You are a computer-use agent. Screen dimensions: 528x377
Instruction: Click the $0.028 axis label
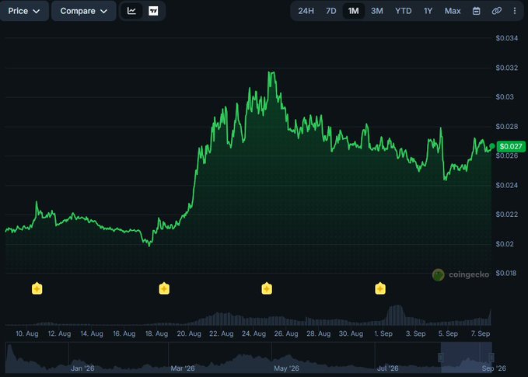(507, 127)
